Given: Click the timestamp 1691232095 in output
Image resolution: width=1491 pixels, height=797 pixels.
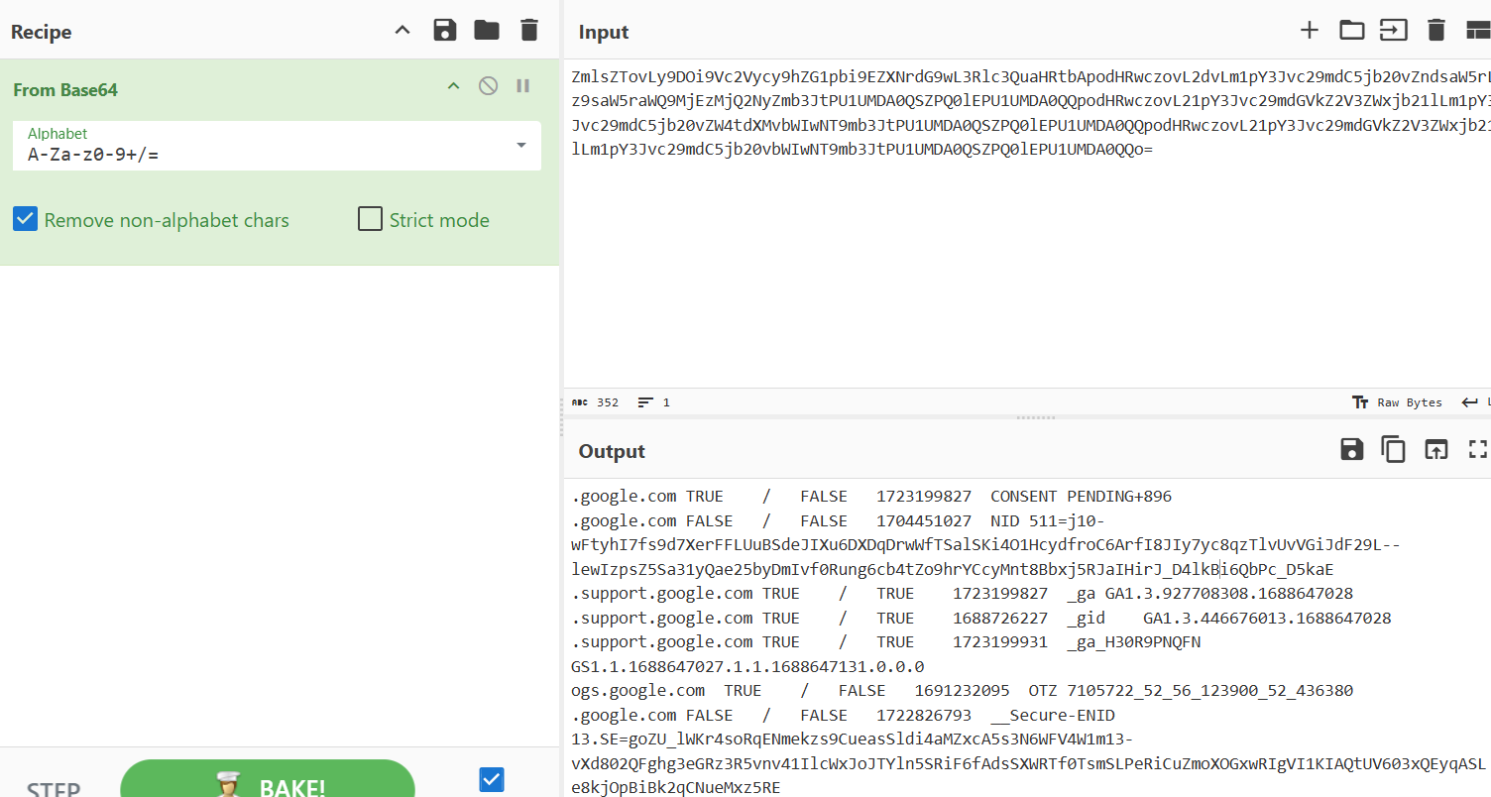Looking at the screenshot, I should pos(963,691).
